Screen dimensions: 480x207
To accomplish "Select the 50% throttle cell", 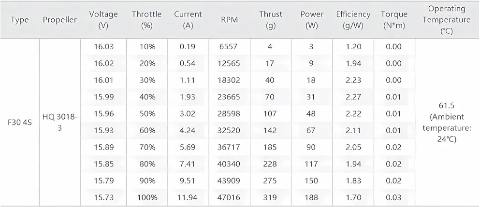I will pyautogui.click(x=146, y=114).
